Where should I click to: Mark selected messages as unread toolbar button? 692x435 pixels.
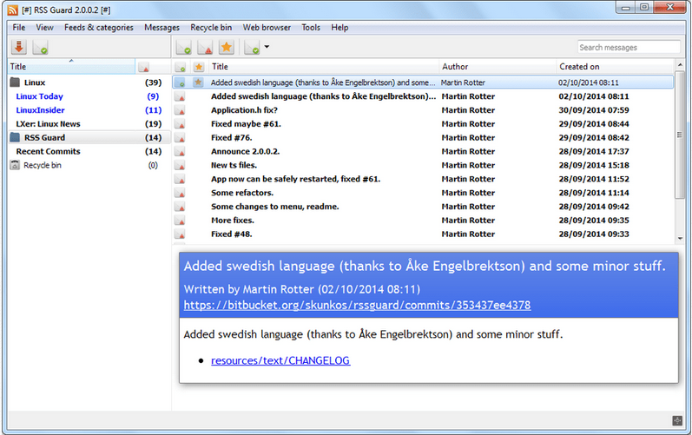click(205, 47)
